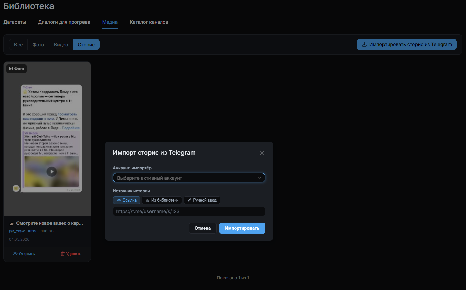The image size is (466, 290).
Task: Click the play button on the story thumbnail
Action: (52, 172)
